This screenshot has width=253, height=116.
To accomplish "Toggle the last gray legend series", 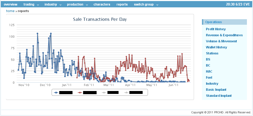I will (126, 93).
